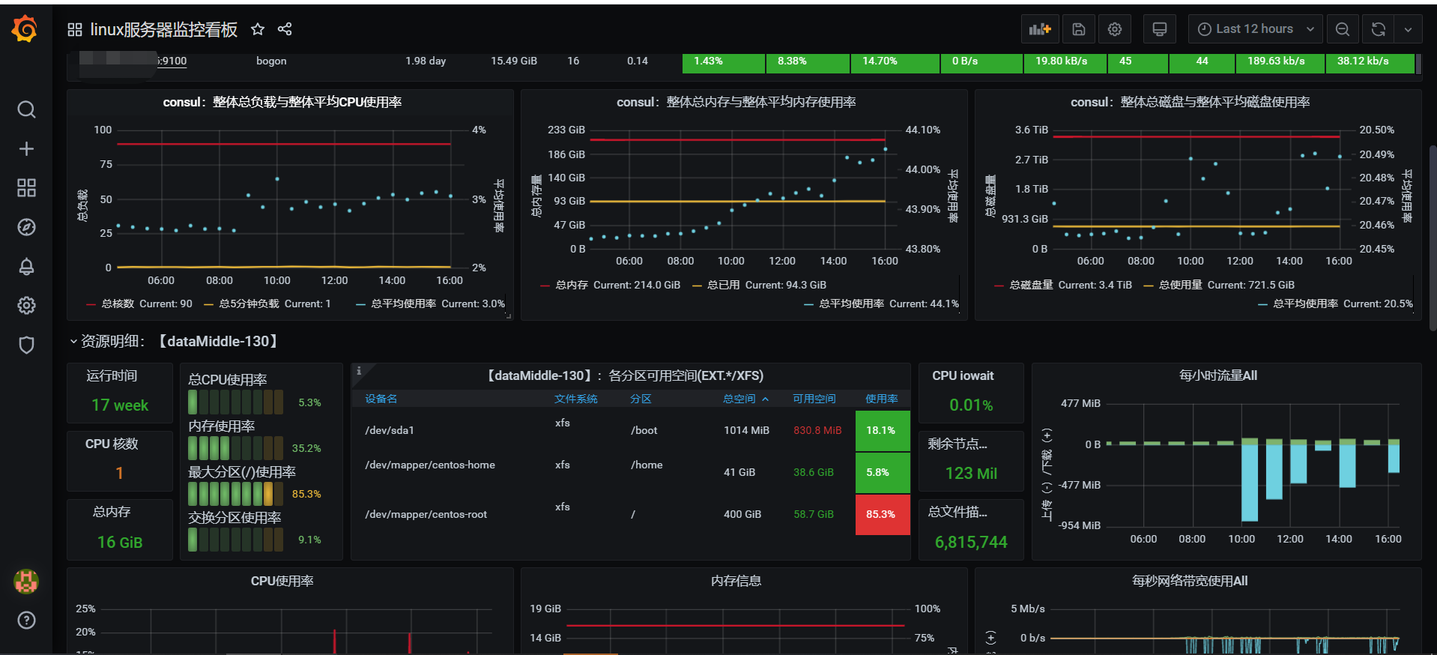Open the Configuration gear in the sidebar
The width and height of the screenshot is (1437, 655).
coord(26,305)
